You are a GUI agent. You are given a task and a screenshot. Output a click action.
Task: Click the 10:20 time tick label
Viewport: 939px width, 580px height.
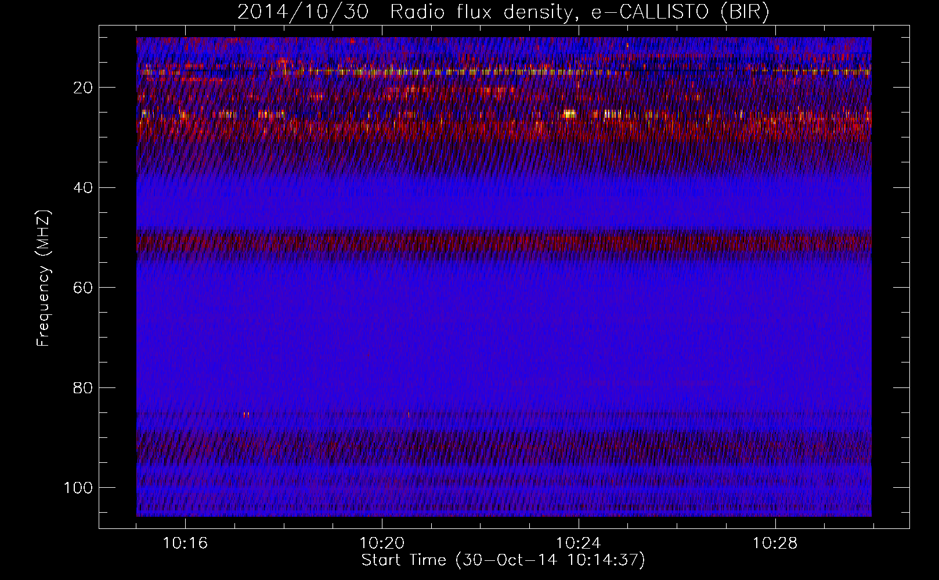(x=382, y=543)
